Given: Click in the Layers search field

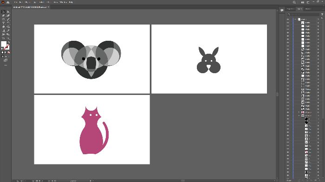Looking at the screenshot, I should (x=303, y=14).
